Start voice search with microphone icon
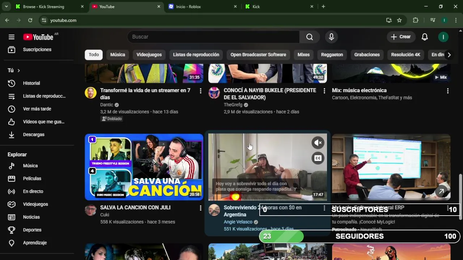463x260 pixels. click(x=331, y=37)
